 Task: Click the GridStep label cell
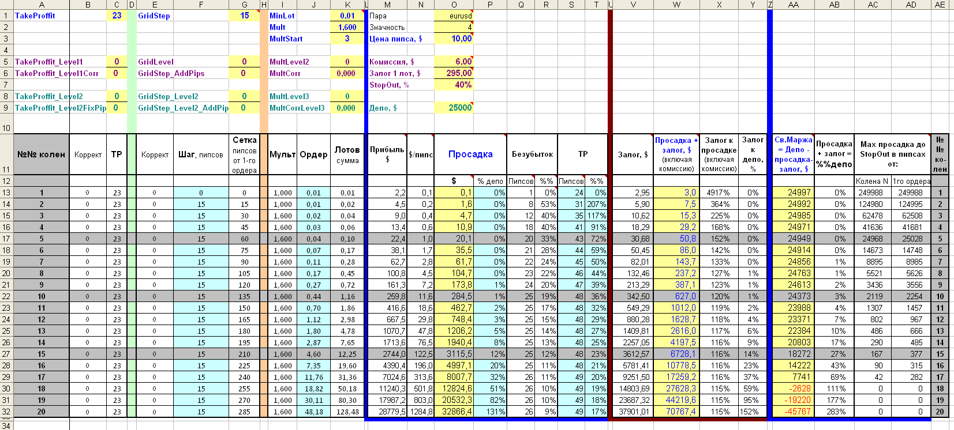pyautogui.click(x=154, y=16)
